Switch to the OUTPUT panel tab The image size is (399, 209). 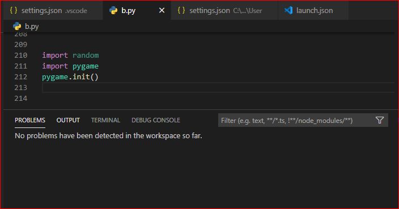click(x=68, y=120)
